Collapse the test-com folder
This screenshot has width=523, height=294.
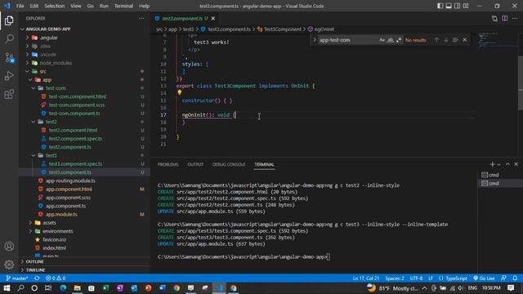(84, 88)
